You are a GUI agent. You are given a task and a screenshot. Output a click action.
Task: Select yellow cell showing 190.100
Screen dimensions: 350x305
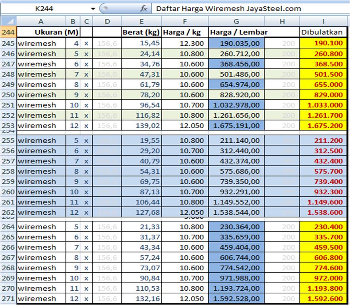[323, 43]
